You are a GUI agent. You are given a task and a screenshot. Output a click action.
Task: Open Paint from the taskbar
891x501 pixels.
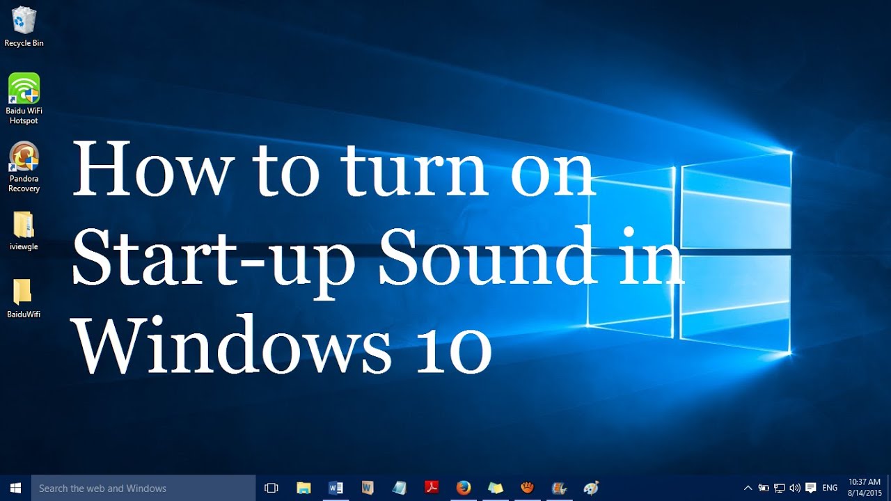click(592, 488)
